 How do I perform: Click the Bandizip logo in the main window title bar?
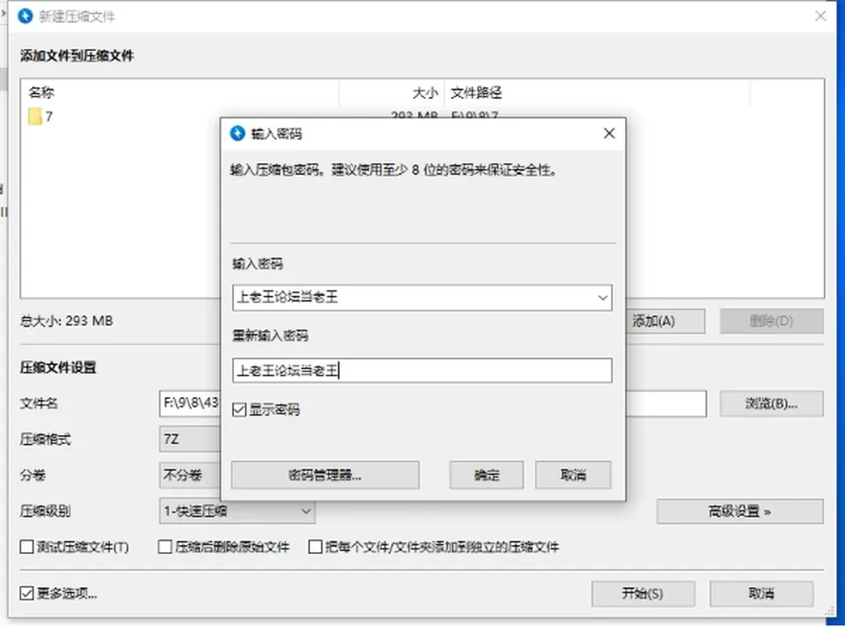coord(26,16)
